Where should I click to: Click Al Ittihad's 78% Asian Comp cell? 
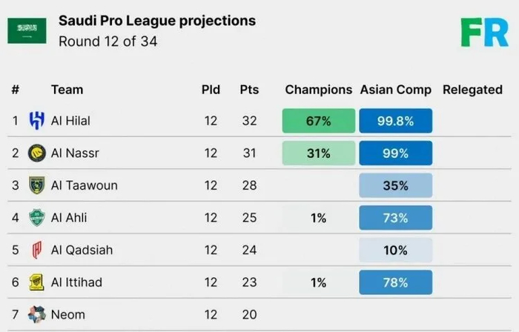click(x=395, y=282)
